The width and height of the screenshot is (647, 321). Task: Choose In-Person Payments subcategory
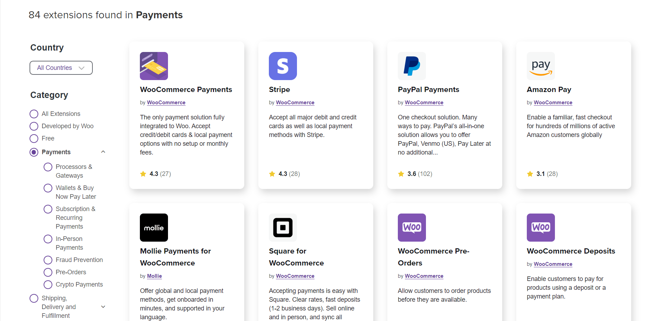click(x=48, y=239)
